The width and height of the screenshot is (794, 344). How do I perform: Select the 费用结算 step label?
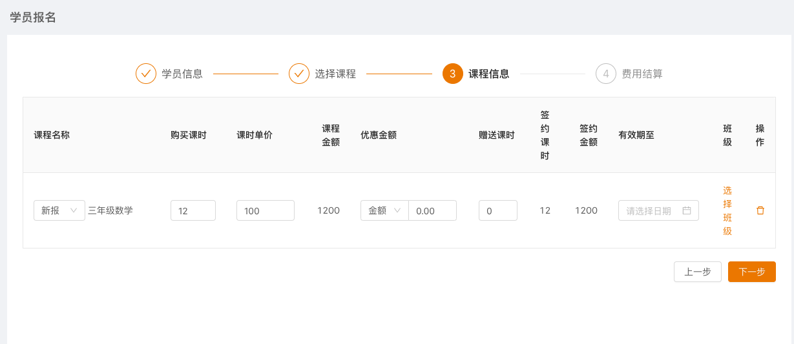point(642,74)
